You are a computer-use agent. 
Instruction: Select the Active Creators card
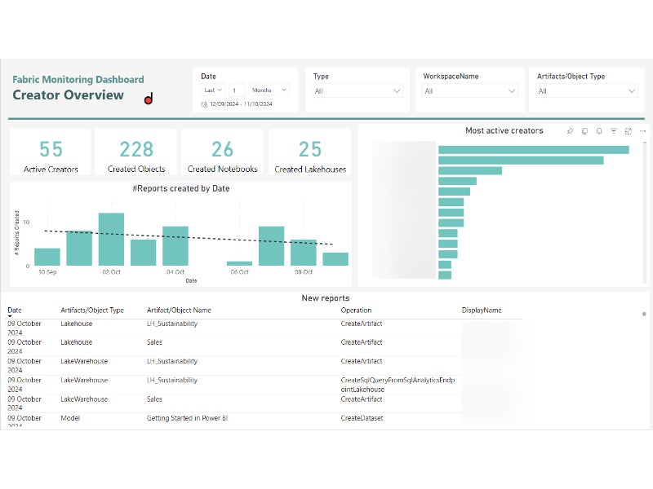(x=51, y=152)
